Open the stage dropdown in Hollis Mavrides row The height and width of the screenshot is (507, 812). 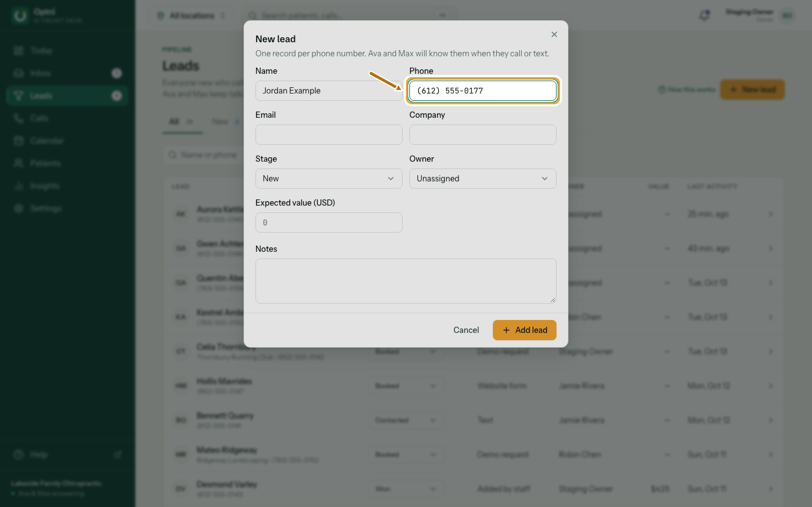pos(406,386)
